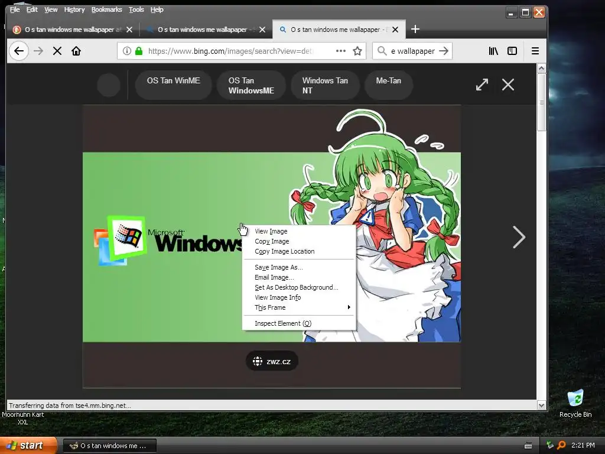This screenshot has height=454, width=605.
Task: Go back with the browser back arrow
Action: tap(18, 51)
